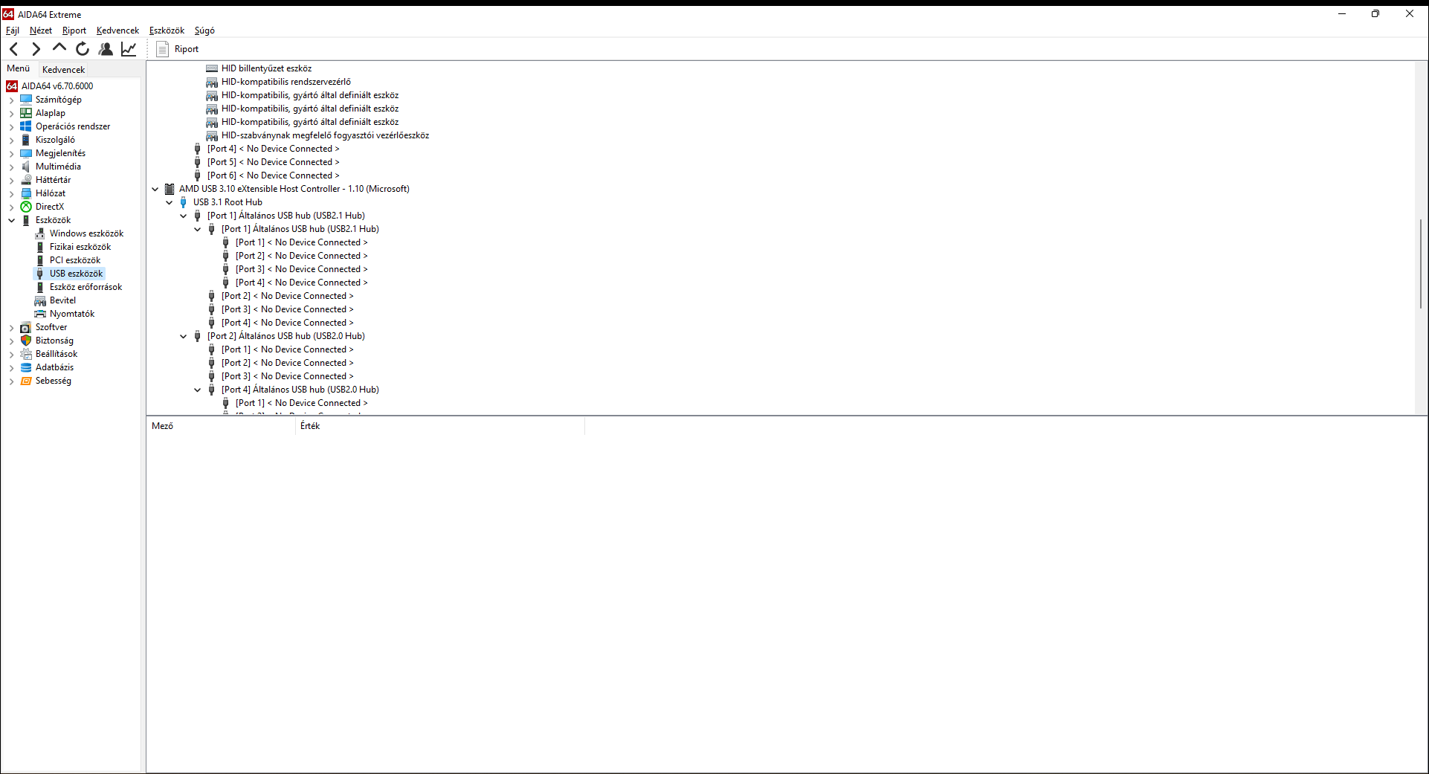Go up one level with the up arrow icon
1429x774 pixels.
[59, 49]
